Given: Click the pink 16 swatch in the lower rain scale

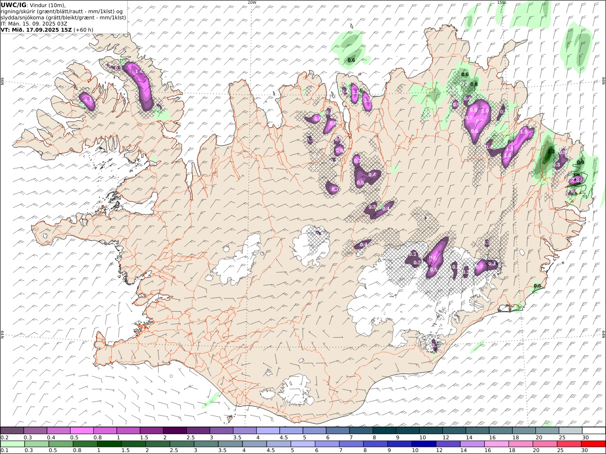Looking at the screenshot, I should click(497, 444).
